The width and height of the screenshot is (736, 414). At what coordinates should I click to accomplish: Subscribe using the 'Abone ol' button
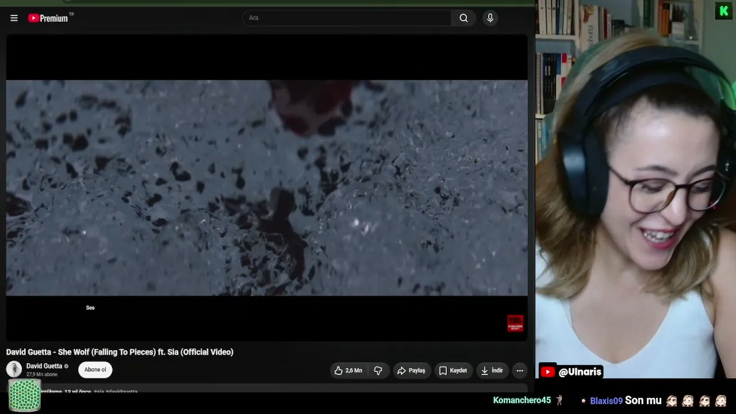95,370
